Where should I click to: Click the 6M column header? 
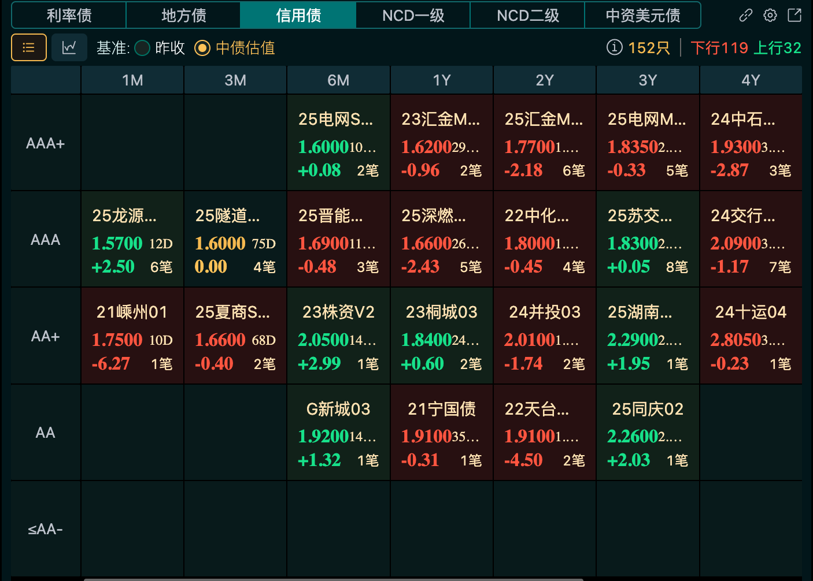click(x=338, y=80)
